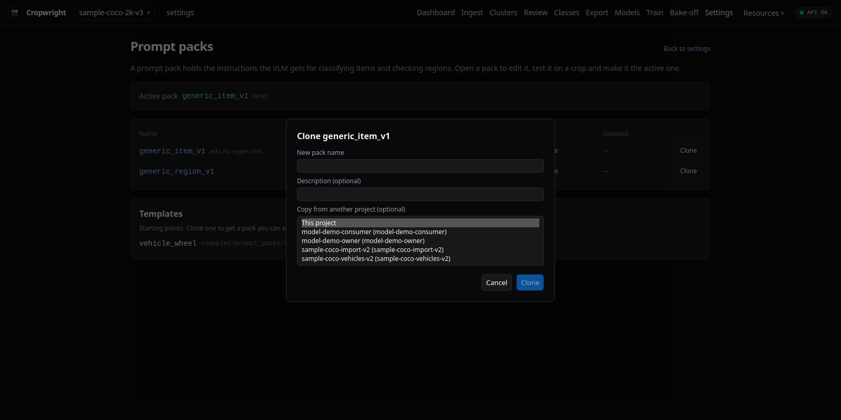The width and height of the screenshot is (841, 420).
Task: Go to the Ingest page
Action: [472, 13]
